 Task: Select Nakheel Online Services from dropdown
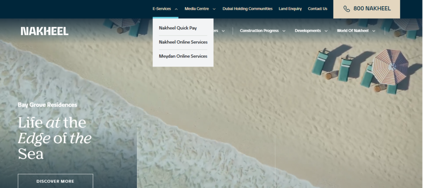(183, 42)
